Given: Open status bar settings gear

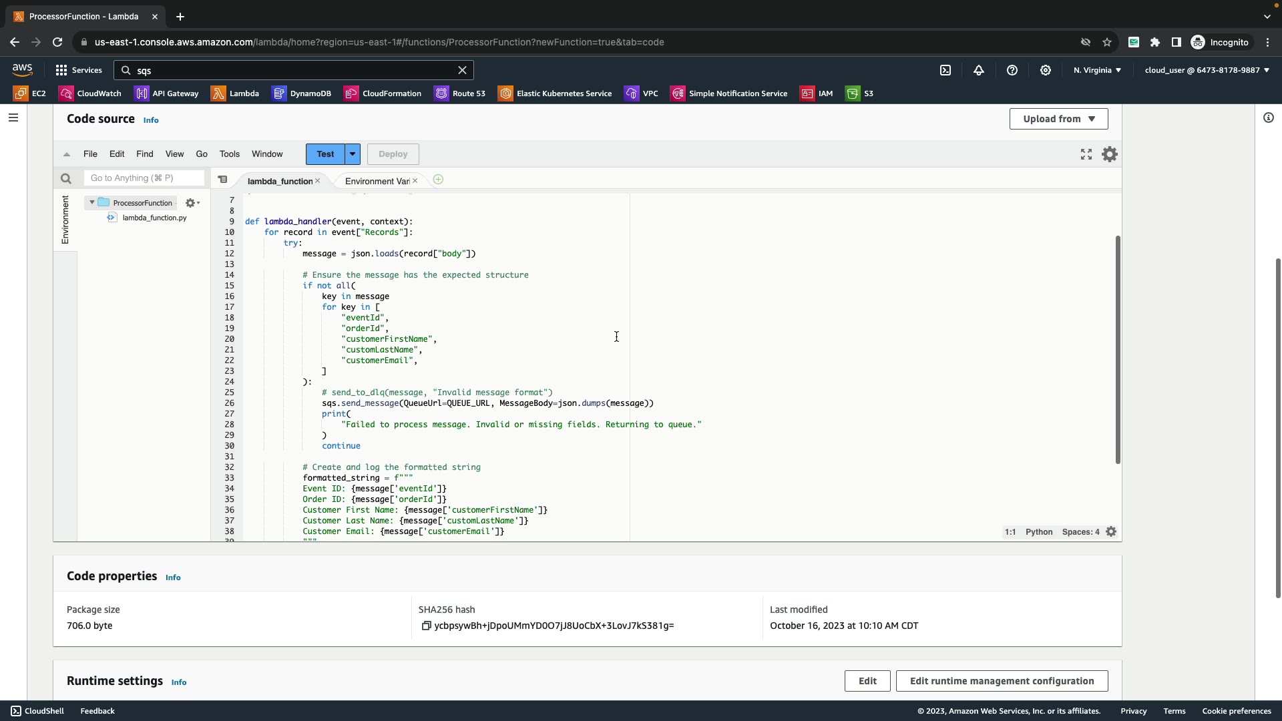Looking at the screenshot, I should [1111, 532].
